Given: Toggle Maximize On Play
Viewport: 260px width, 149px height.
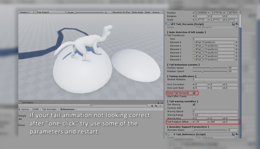Looking at the screenshot, I should click(x=121, y=12).
